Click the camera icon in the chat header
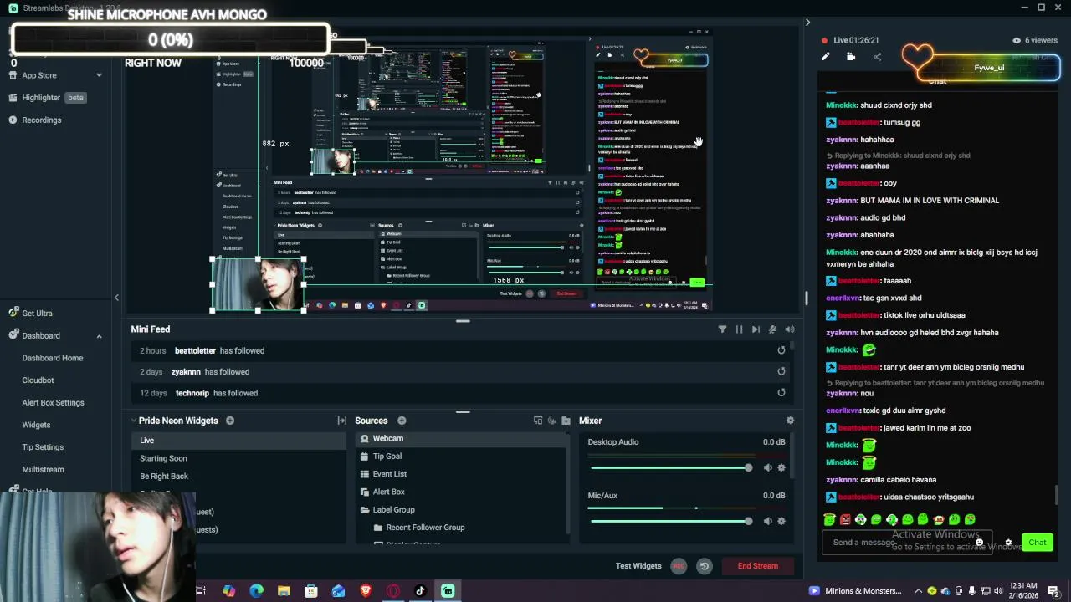Viewport: 1071px width, 602px height. click(851, 57)
